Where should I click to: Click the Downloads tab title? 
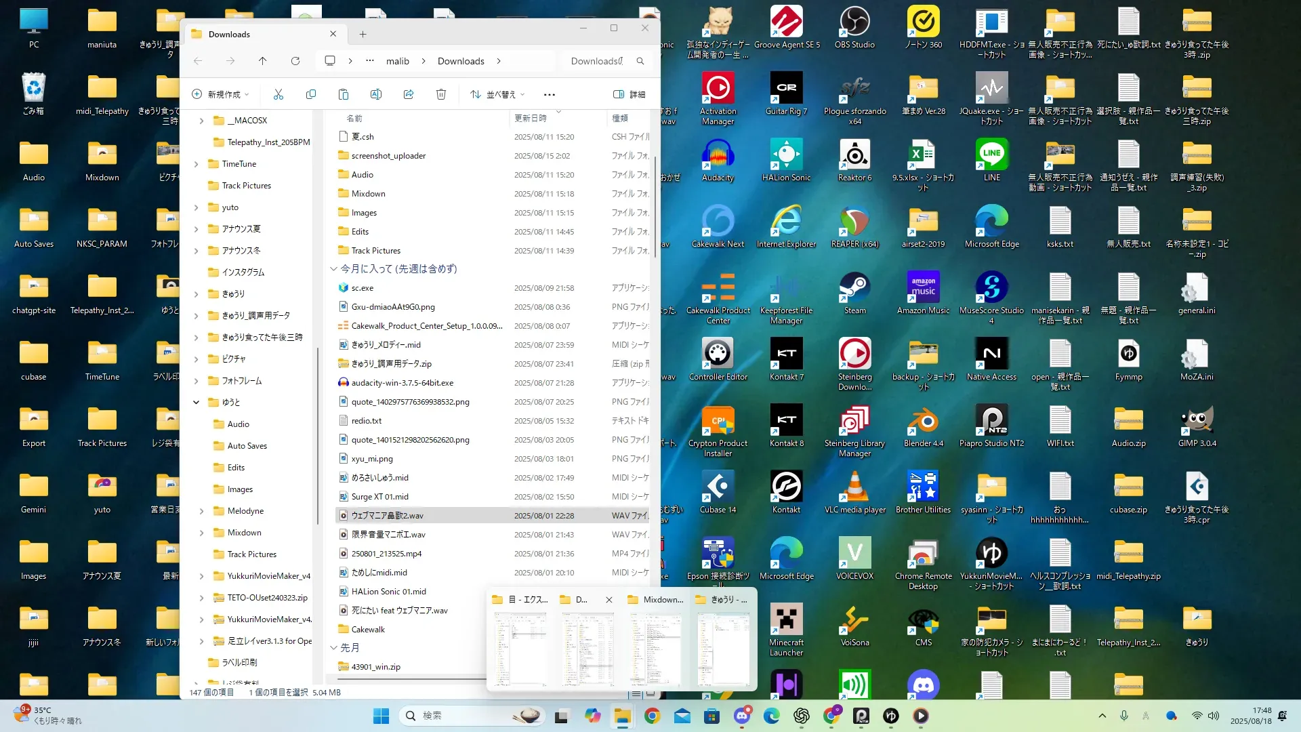(x=229, y=34)
